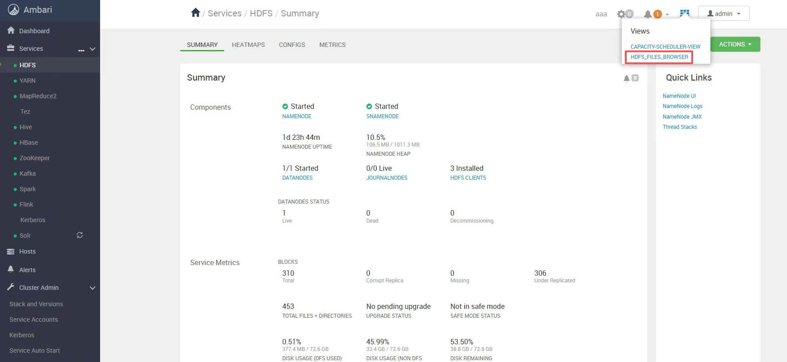Click the home icon in breadcrumb
787x362 pixels.
(x=195, y=13)
